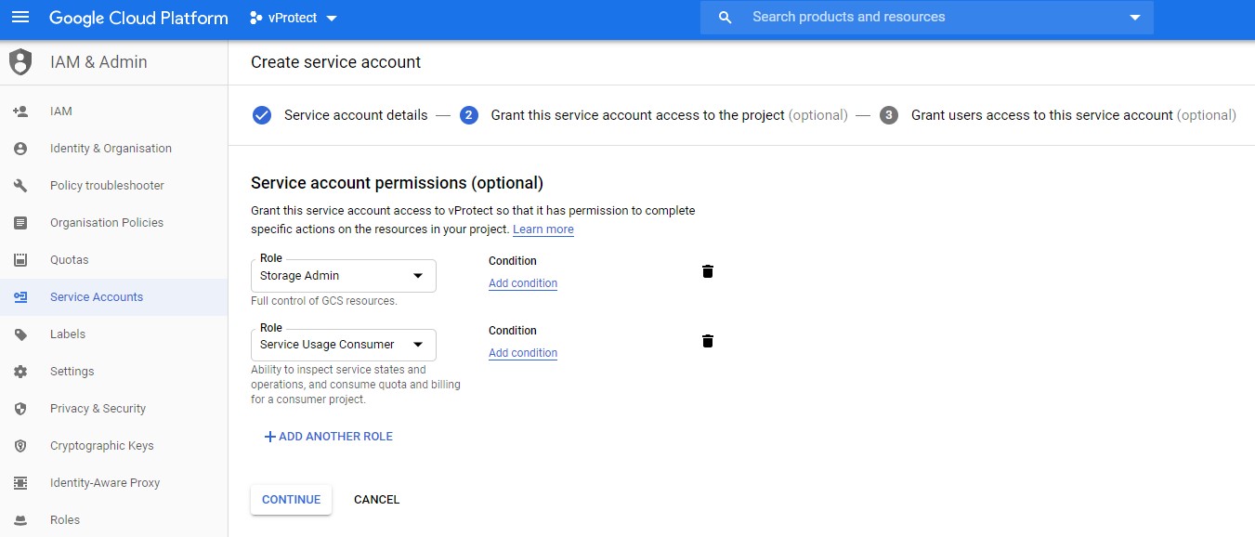Click the search magnifier icon
This screenshot has width=1255, height=537.
coord(726,18)
